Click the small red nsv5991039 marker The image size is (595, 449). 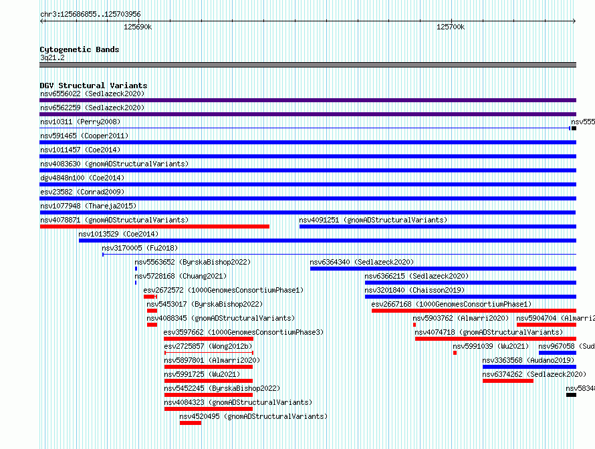point(455,353)
